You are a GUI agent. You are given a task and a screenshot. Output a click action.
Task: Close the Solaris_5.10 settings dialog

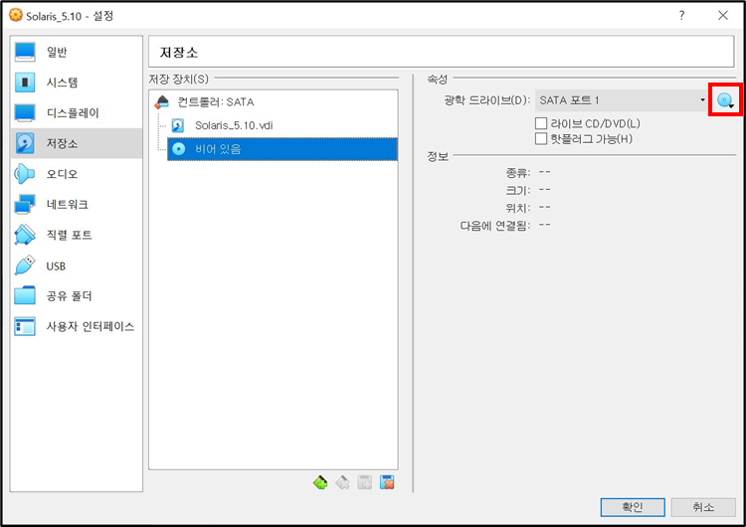[x=723, y=16]
